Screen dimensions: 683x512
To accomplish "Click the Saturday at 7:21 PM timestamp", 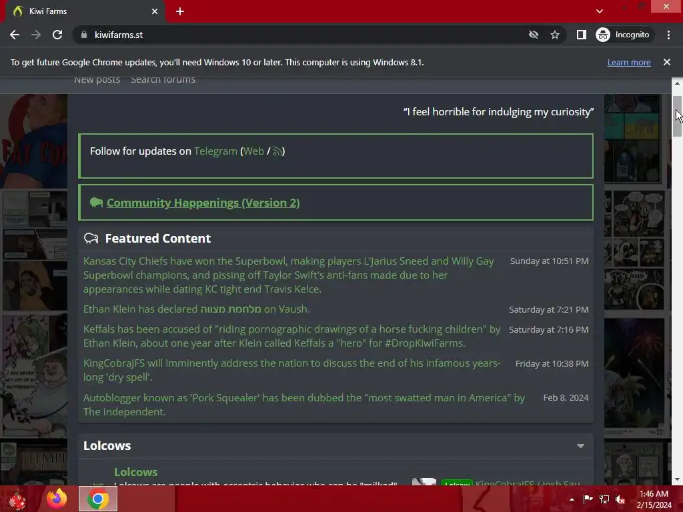I will tap(549, 310).
